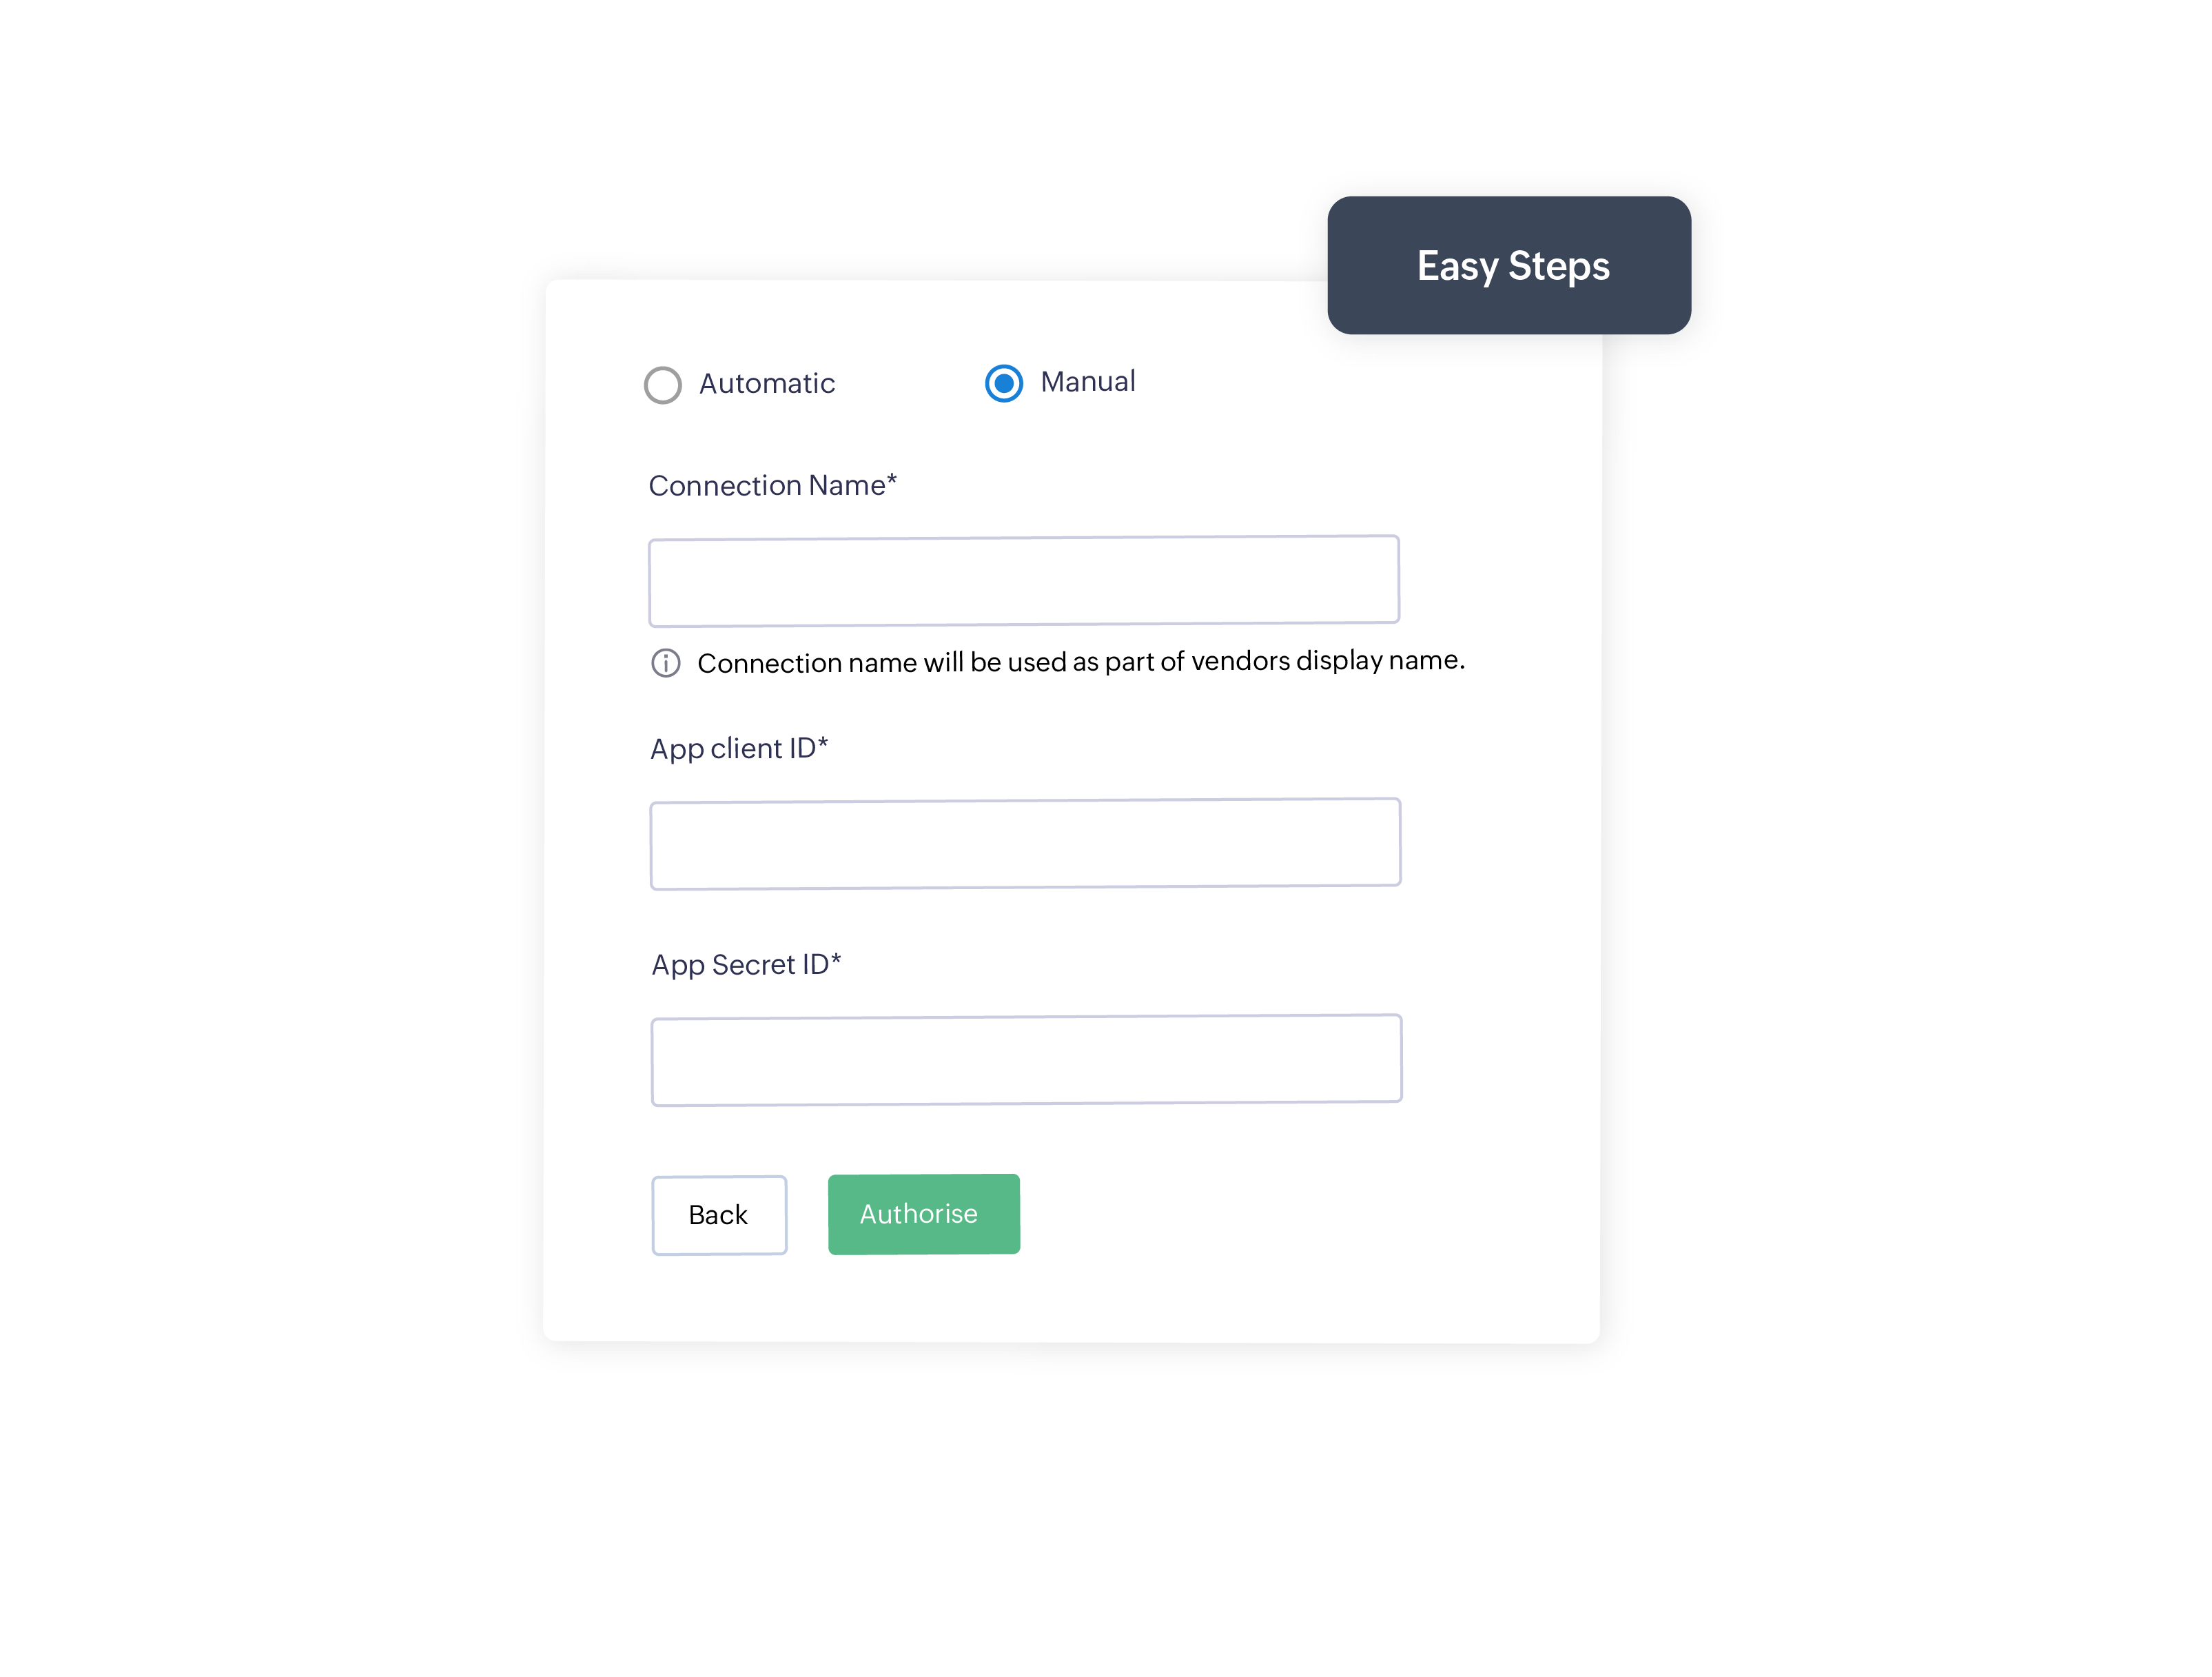The image size is (2212, 1677).
Task: Click the green Authorise button
Action: click(x=923, y=1214)
